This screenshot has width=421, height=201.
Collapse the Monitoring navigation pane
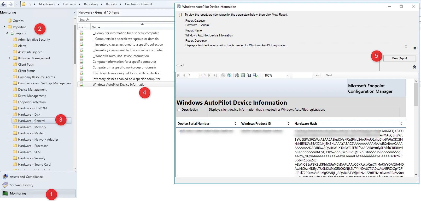tap(75, 12)
